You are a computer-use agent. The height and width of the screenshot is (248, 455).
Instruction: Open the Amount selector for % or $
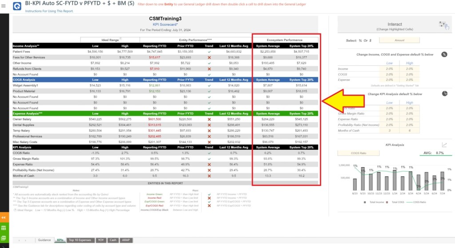pyautogui.click(x=399, y=40)
